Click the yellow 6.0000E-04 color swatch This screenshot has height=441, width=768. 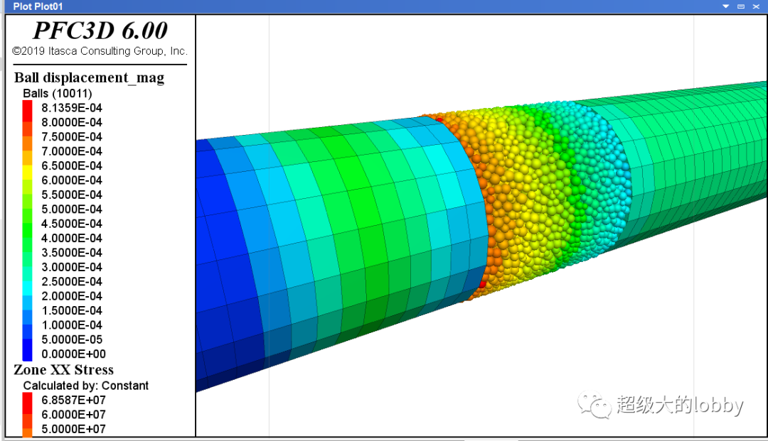tap(28, 173)
